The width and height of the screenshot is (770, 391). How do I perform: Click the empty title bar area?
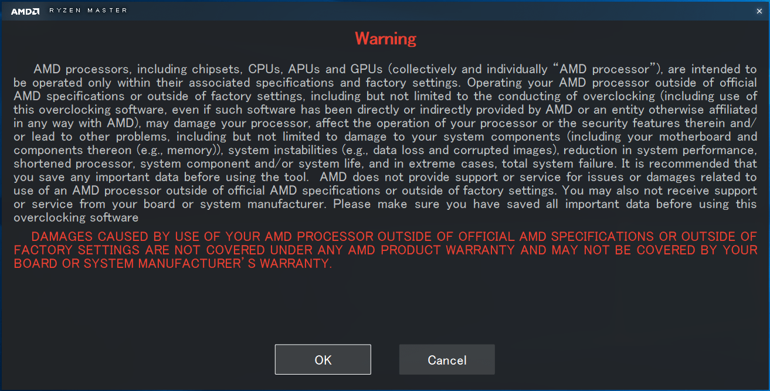coord(440,11)
